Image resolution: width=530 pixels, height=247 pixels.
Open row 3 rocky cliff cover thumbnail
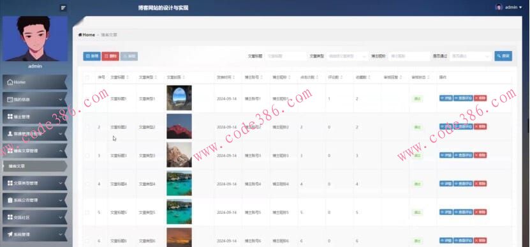pyautogui.click(x=179, y=154)
